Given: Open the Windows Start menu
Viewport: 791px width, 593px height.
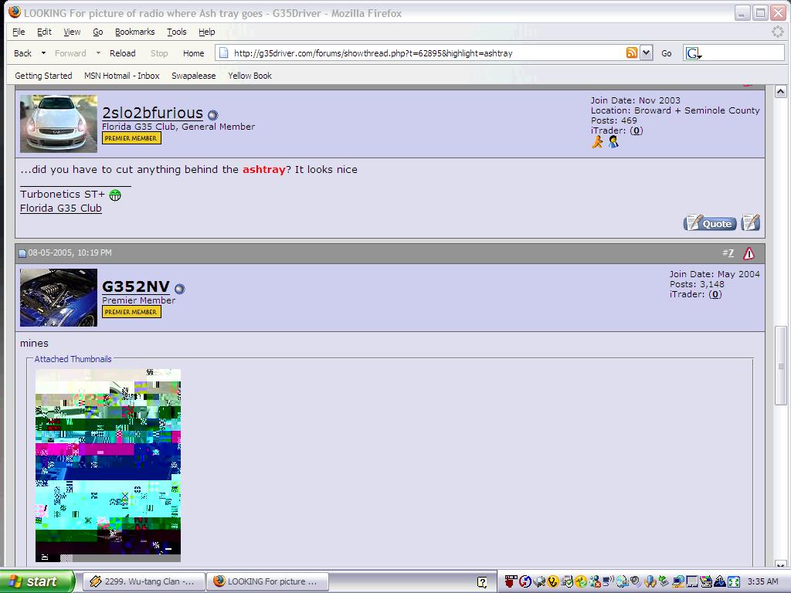Looking at the screenshot, I should 37,581.
